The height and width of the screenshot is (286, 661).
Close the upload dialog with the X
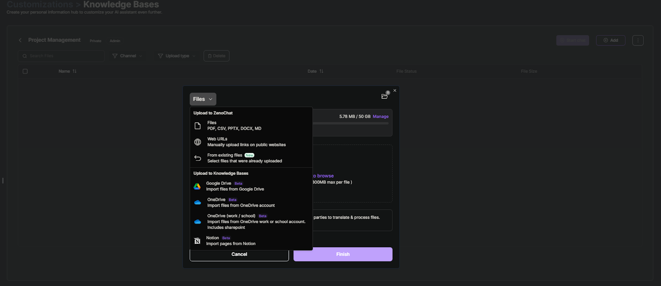[x=395, y=91]
